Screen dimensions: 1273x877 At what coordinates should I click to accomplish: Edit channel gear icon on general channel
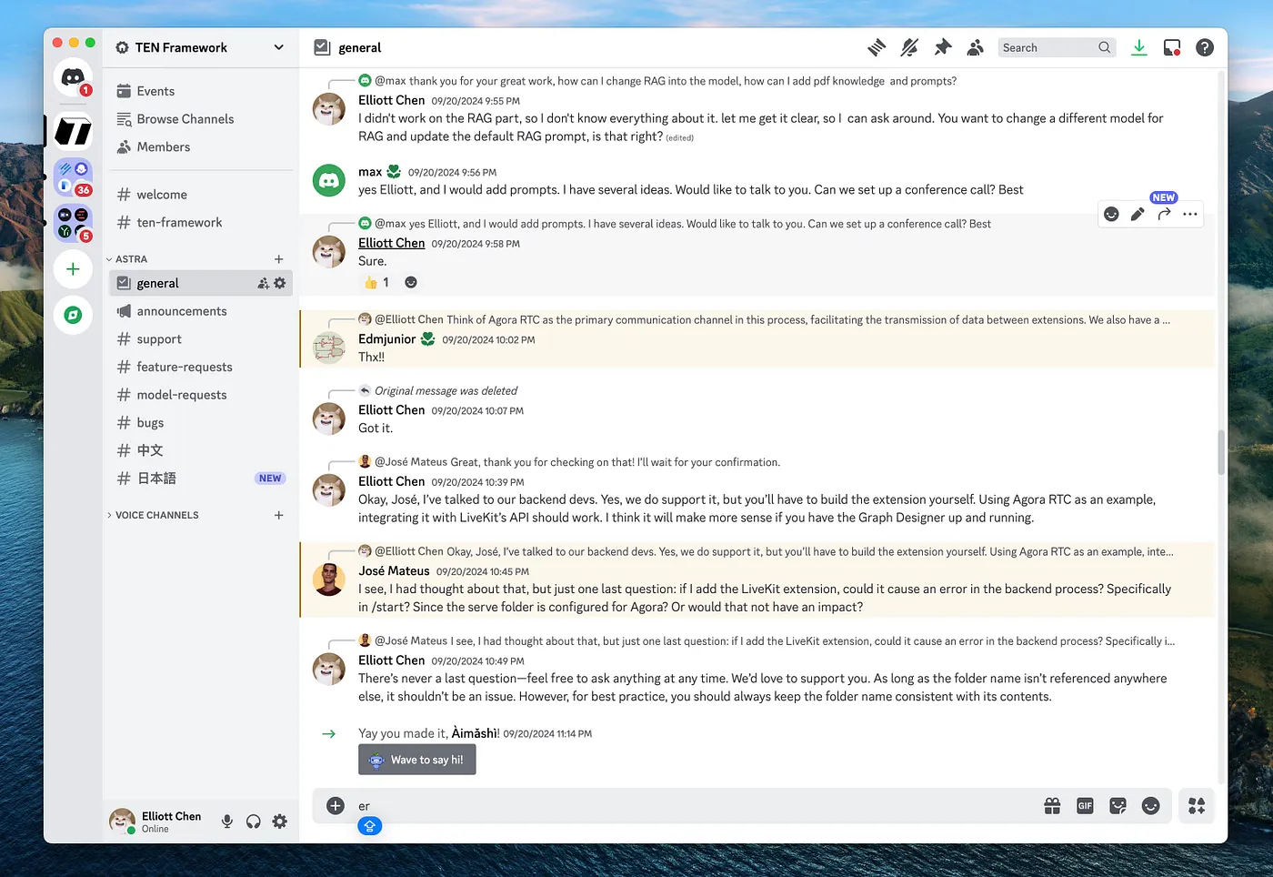point(280,284)
